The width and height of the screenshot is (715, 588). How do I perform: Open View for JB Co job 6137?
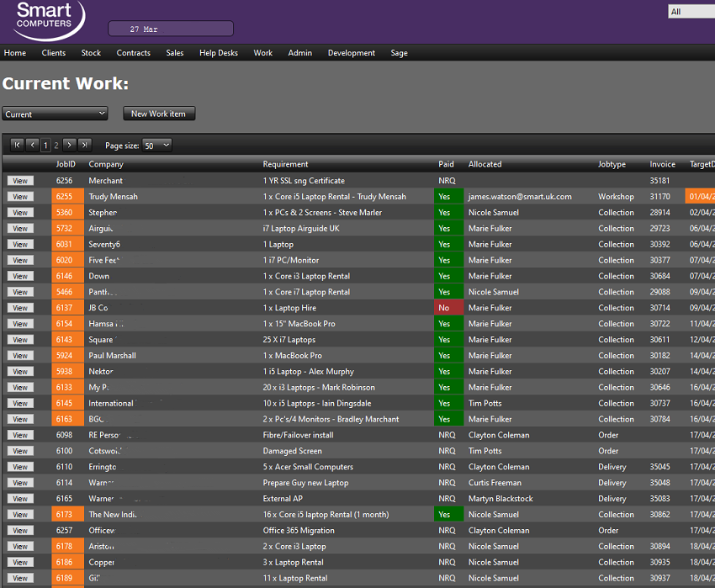20,308
